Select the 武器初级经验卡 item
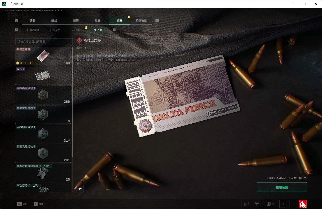This screenshot has height=209, width=322. 43,134
